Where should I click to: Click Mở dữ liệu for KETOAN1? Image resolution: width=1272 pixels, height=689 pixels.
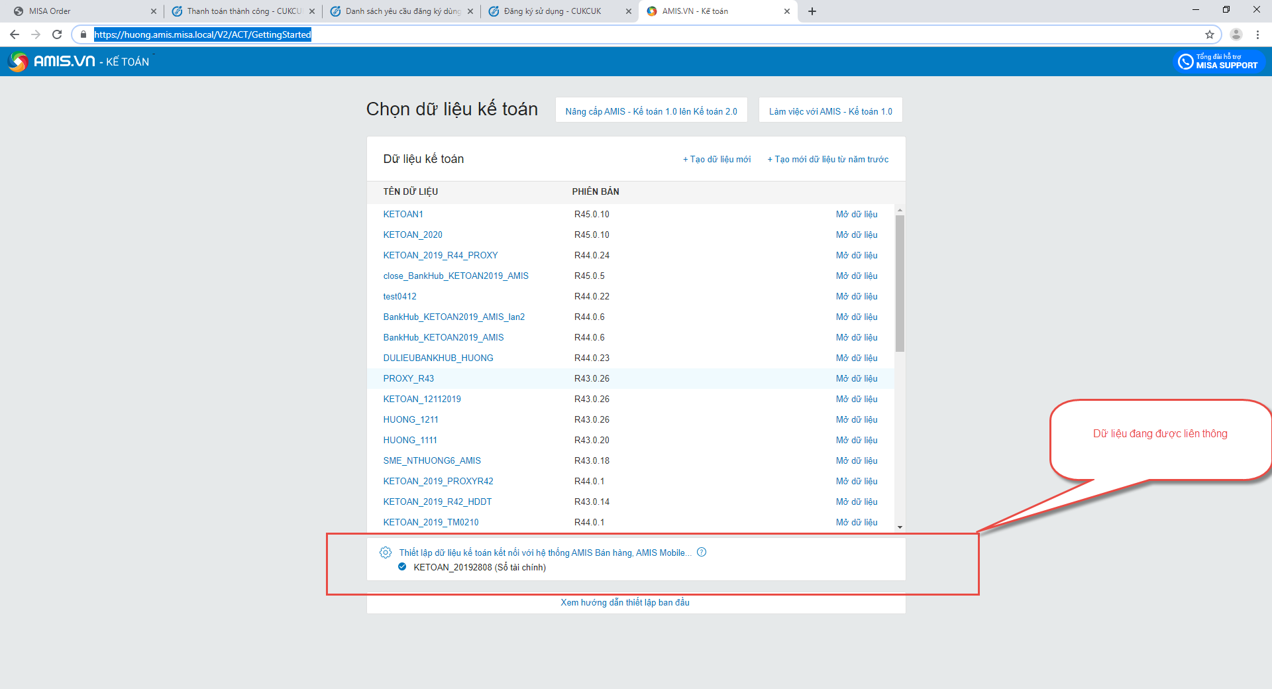[x=857, y=215]
